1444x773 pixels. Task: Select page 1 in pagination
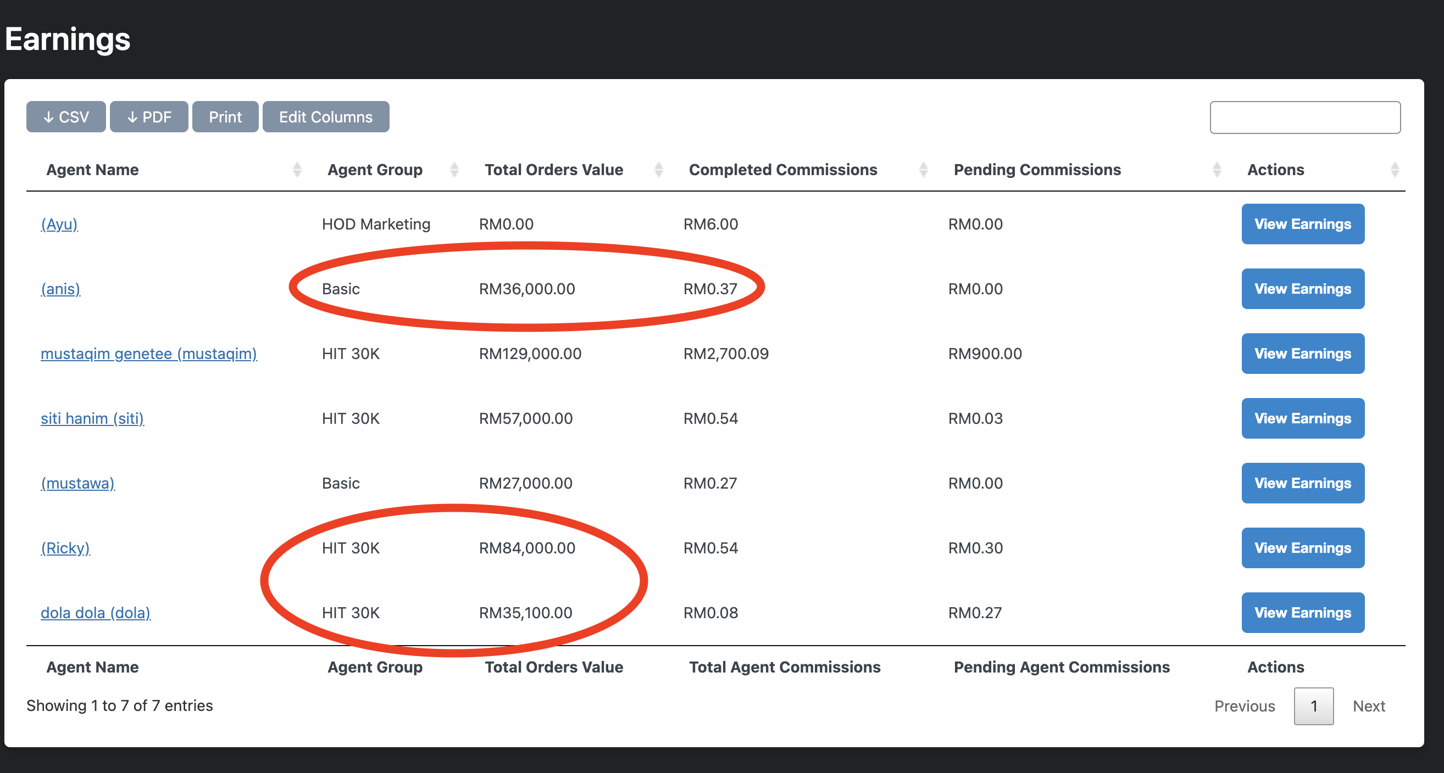[1313, 706]
